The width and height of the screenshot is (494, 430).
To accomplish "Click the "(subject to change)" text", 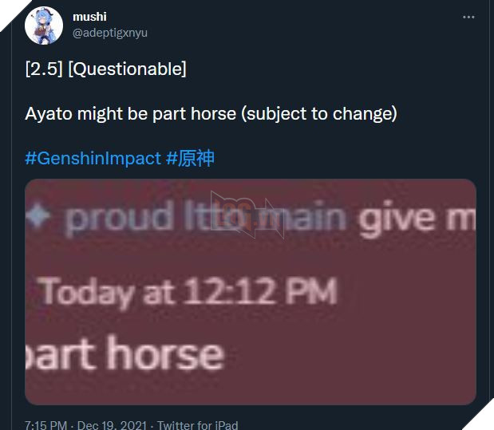I will [321, 113].
